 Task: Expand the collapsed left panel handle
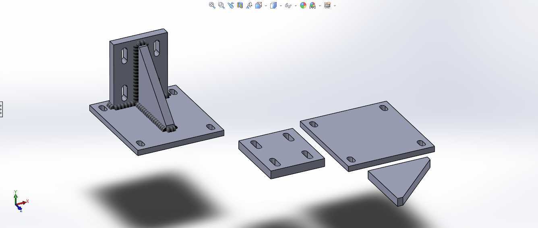click(1, 109)
